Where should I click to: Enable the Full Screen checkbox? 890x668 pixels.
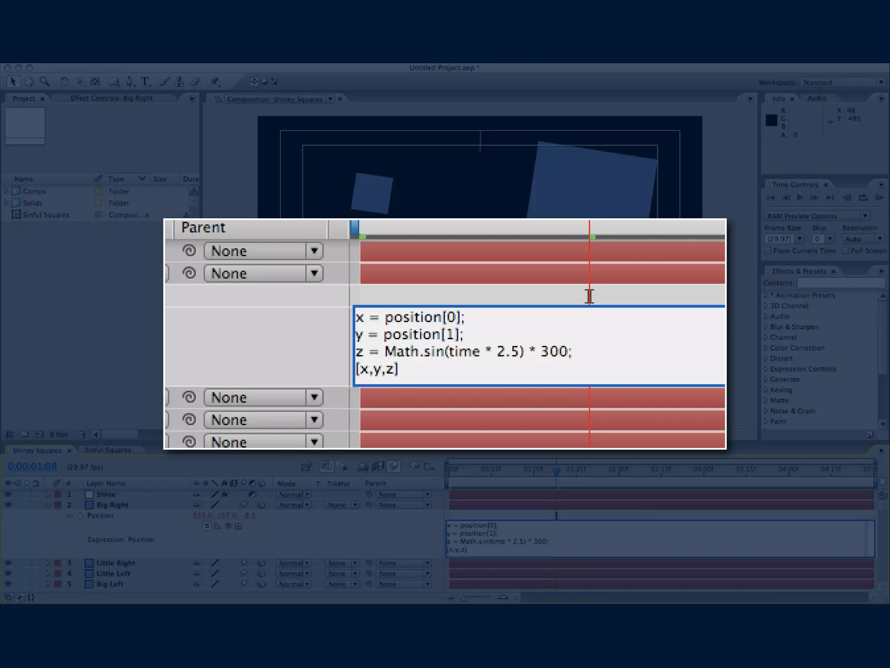pyautogui.click(x=846, y=251)
